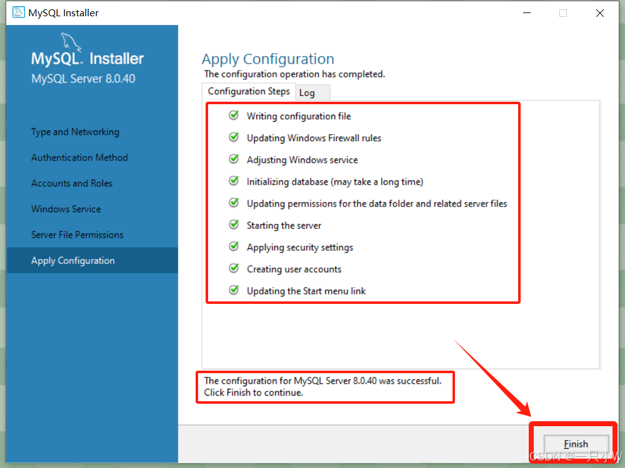Open Windows Service step
This screenshot has height=468, width=625.
coord(66,209)
